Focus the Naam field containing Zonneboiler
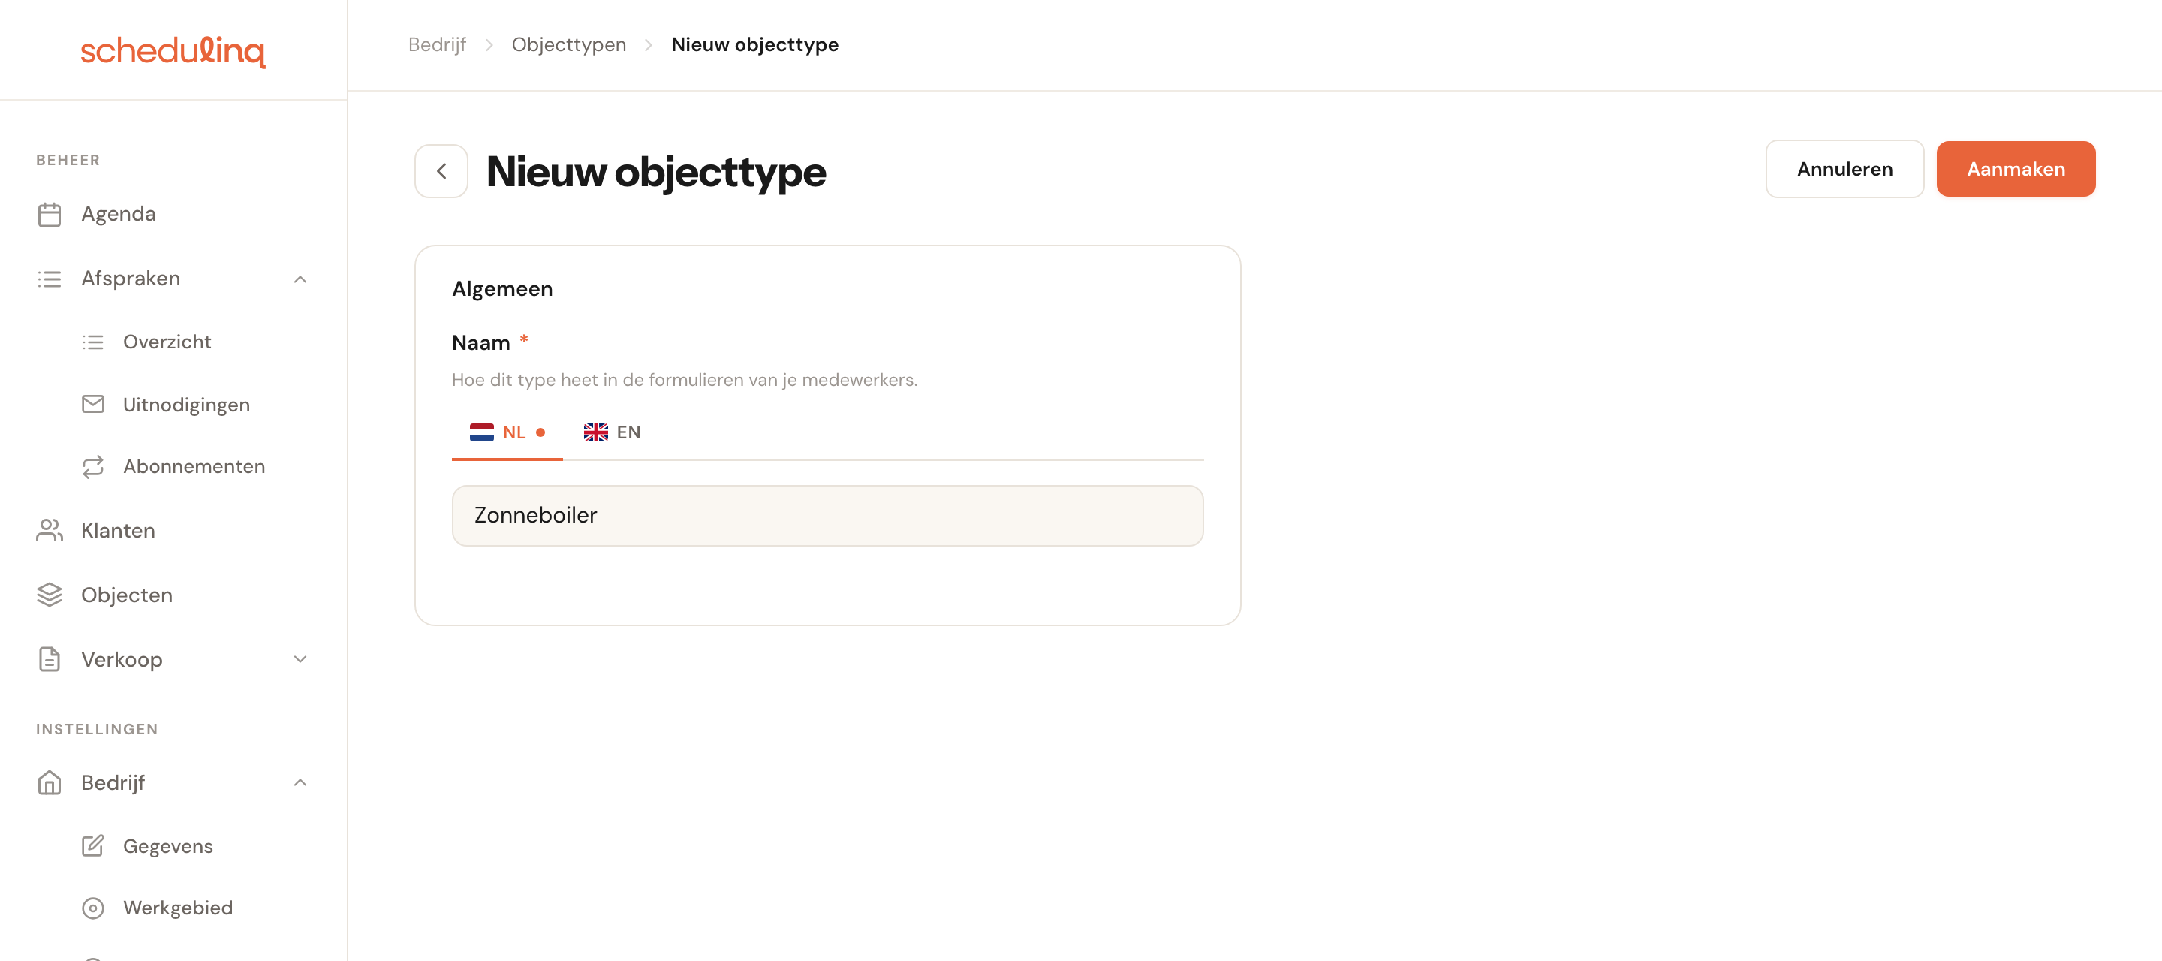 [x=827, y=515]
